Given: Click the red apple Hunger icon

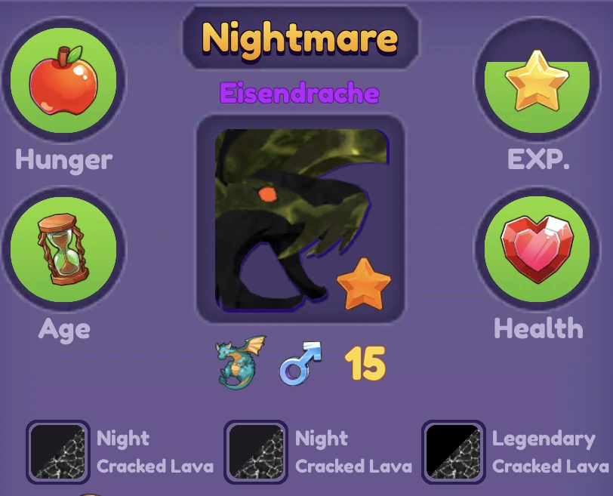Looking at the screenshot, I should pos(63,80).
